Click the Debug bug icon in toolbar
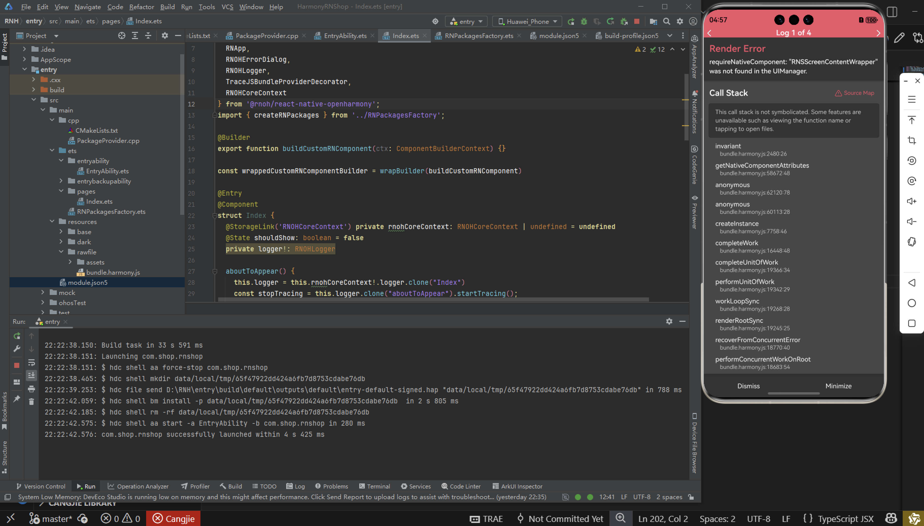This screenshot has width=924, height=526. click(584, 22)
